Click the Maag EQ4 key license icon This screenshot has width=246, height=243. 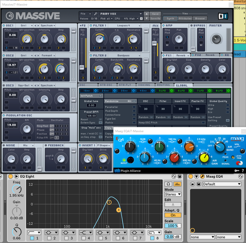point(237,170)
